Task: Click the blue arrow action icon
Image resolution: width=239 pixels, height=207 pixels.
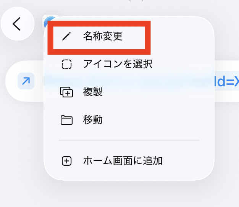Action: pos(26,81)
